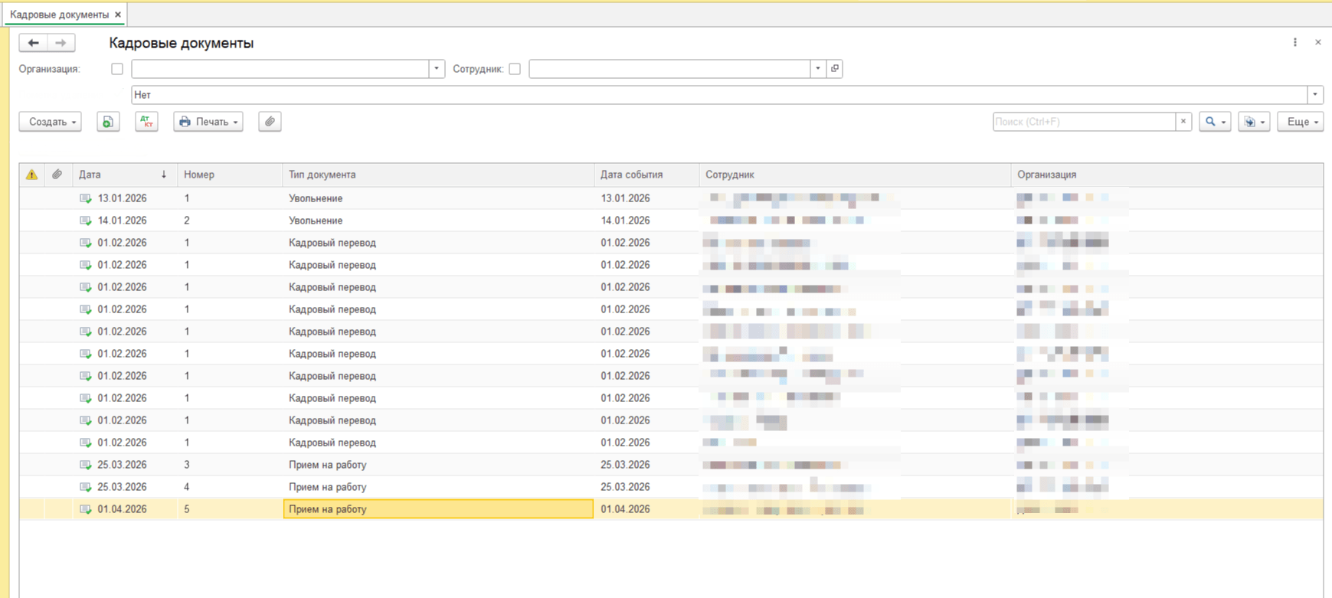The width and height of the screenshot is (1332, 598).
Task: Select the Увольнение row dated 14.01.2026
Action: [x=671, y=221]
